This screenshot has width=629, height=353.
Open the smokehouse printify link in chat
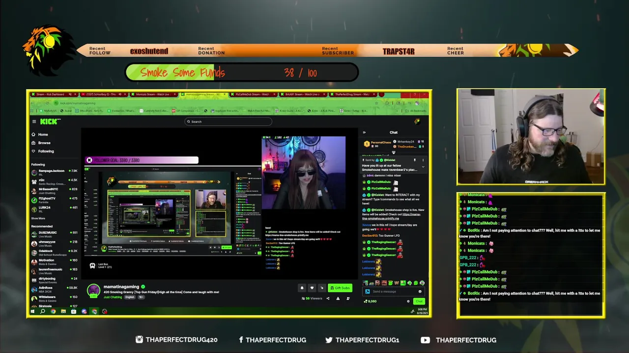(x=391, y=217)
